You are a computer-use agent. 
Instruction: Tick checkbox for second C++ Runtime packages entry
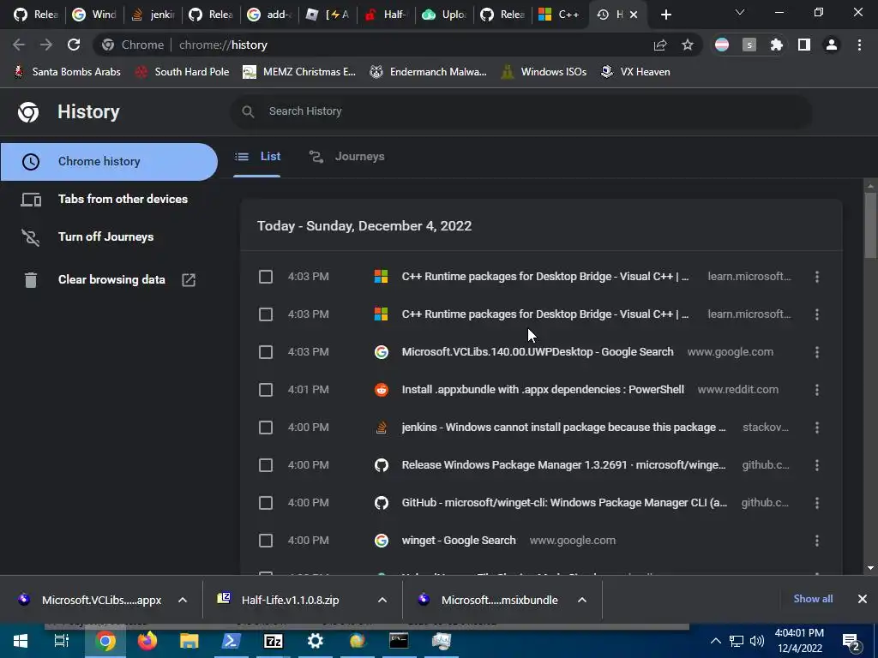point(266,314)
